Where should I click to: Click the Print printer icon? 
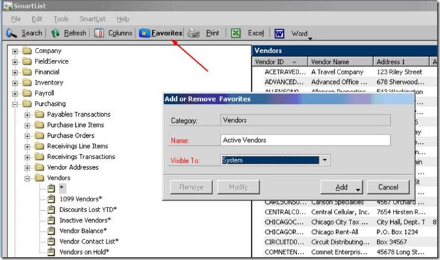(193, 33)
